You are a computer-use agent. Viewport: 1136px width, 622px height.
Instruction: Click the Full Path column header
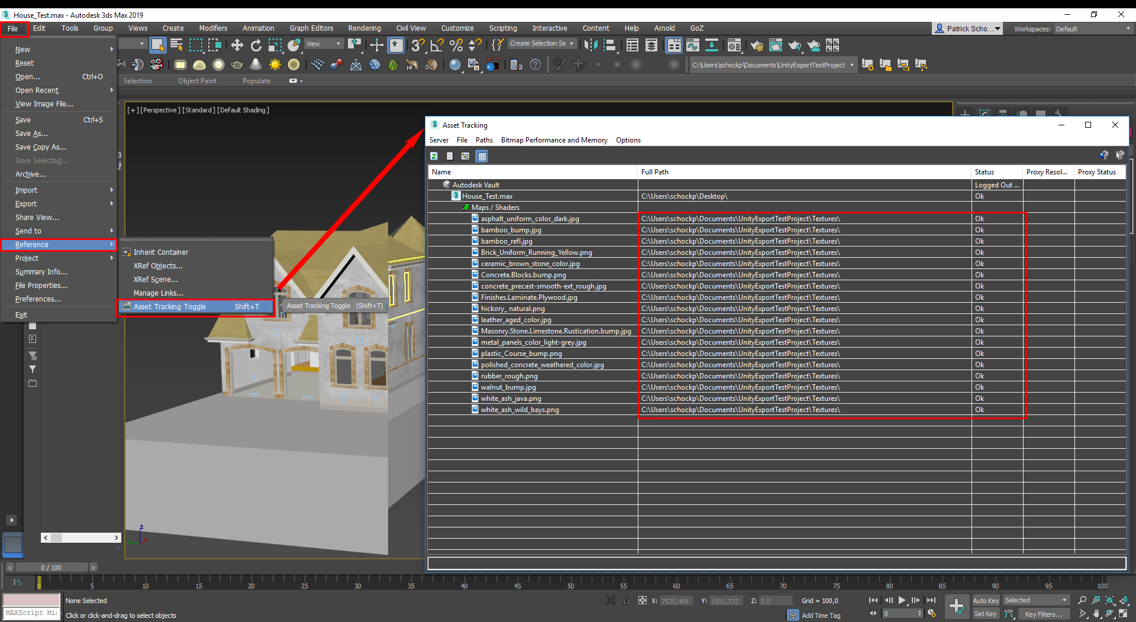click(804, 172)
